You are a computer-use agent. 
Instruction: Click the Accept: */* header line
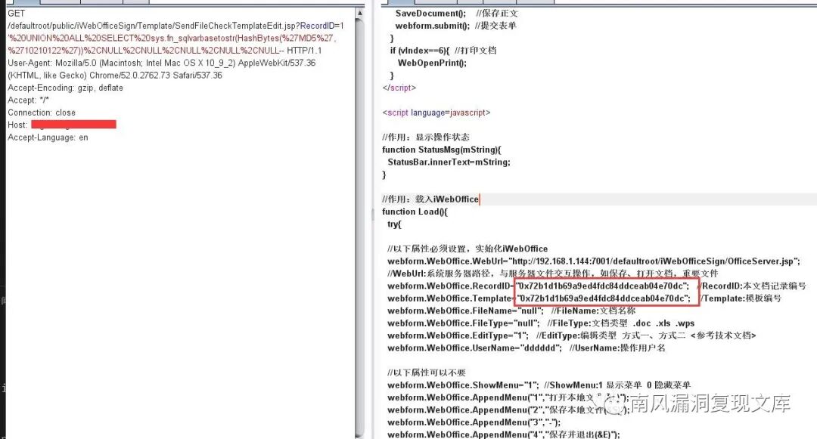pyautogui.click(x=28, y=100)
